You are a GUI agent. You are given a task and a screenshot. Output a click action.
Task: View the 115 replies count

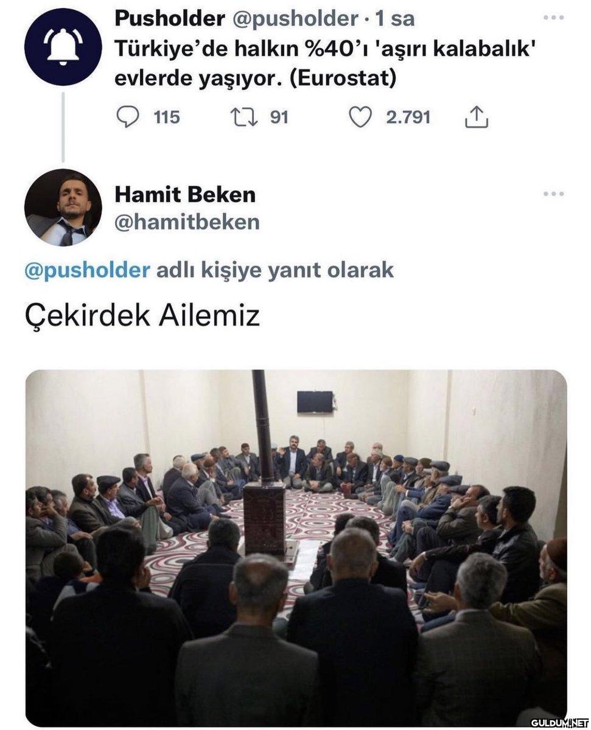[x=167, y=117]
